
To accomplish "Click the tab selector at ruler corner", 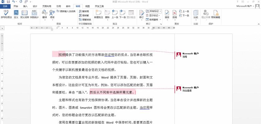I will click(x=2, y=28).
